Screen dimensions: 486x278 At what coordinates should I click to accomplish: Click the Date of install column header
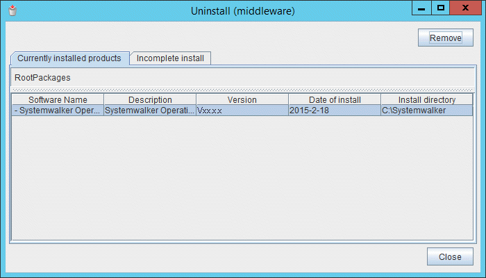(x=334, y=100)
